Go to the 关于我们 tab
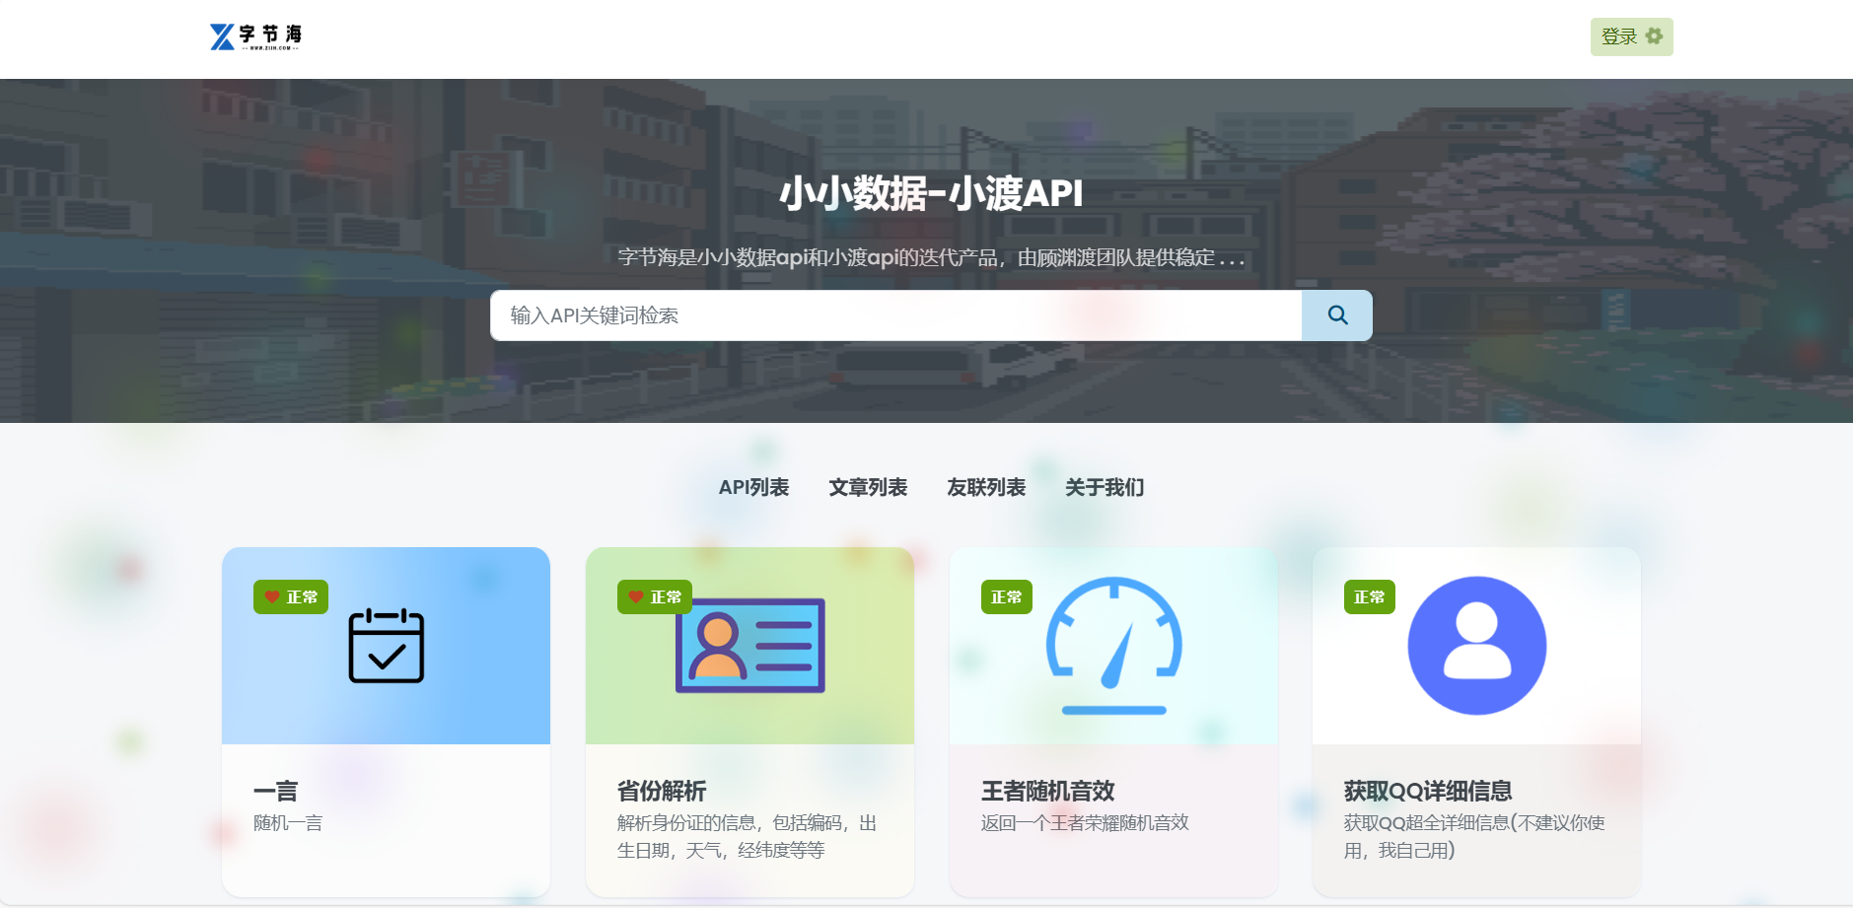The width and height of the screenshot is (1853, 908). (1105, 487)
